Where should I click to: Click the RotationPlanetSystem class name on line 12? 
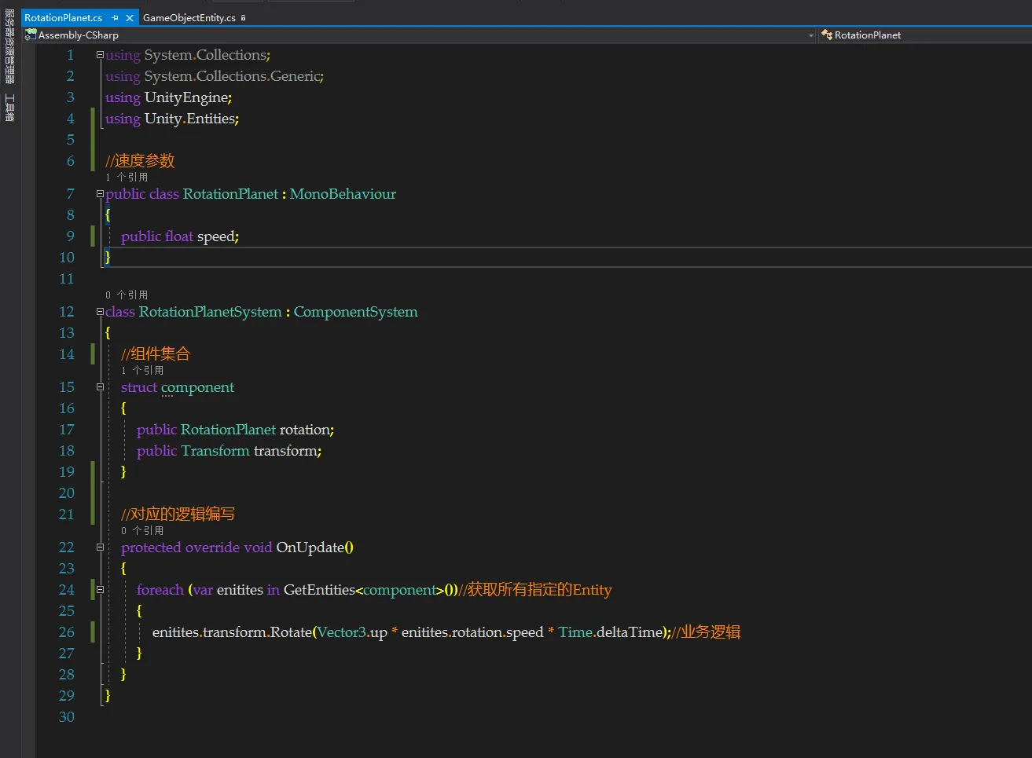[210, 312]
